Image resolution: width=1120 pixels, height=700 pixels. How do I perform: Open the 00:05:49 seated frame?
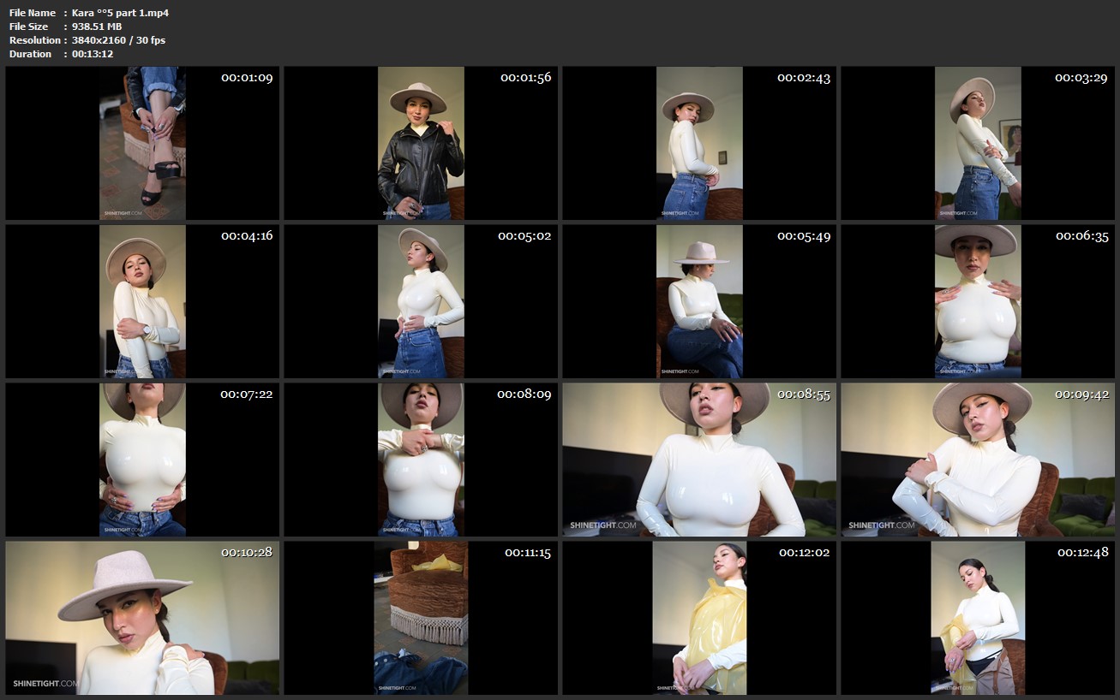699,301
